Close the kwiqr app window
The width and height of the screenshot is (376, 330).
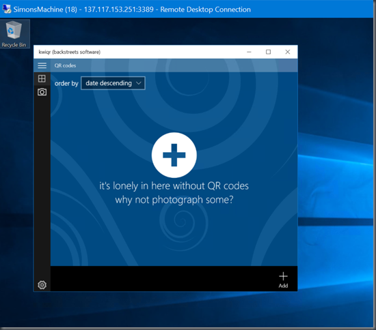288,52
